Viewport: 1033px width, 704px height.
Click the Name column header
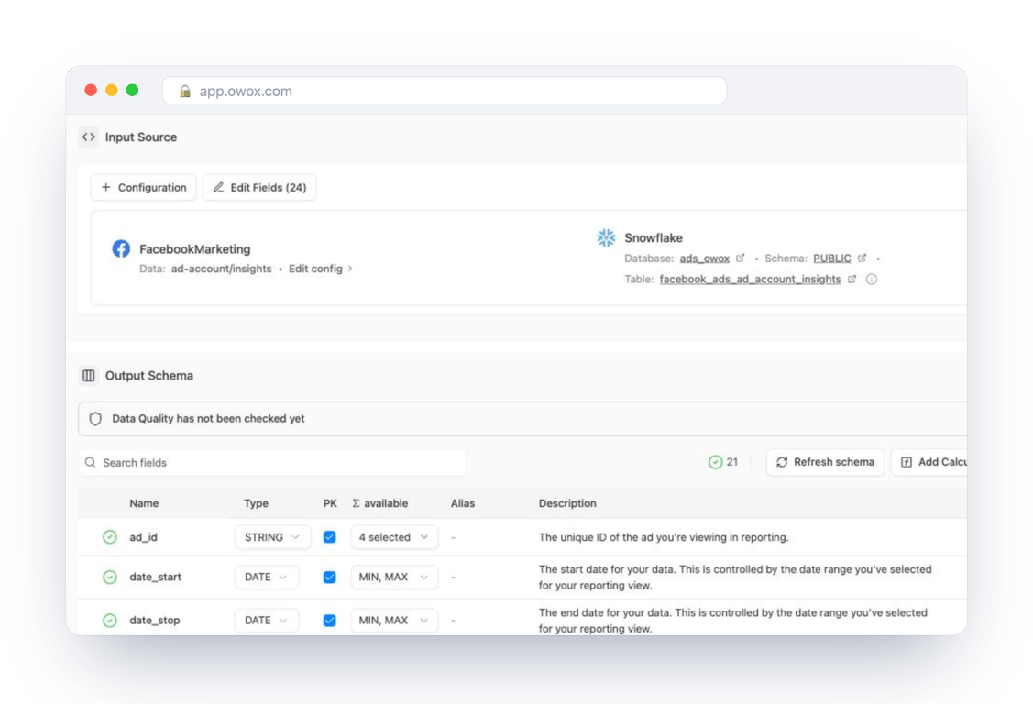pyautogui.click(x=144, y=503)
